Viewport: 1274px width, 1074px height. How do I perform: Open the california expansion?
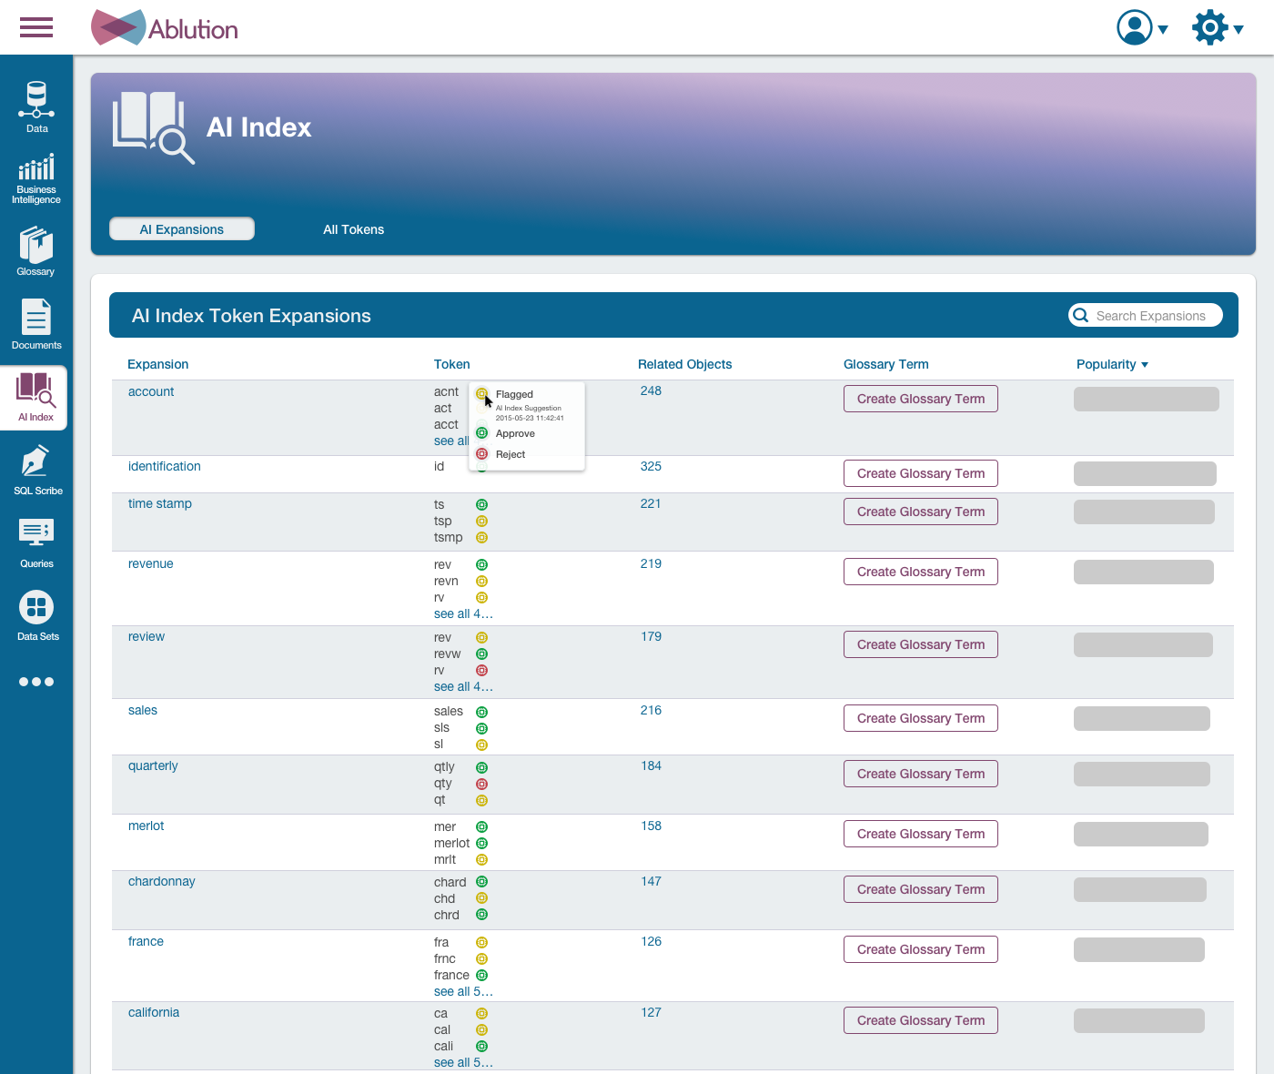[x=154, y=1012]
